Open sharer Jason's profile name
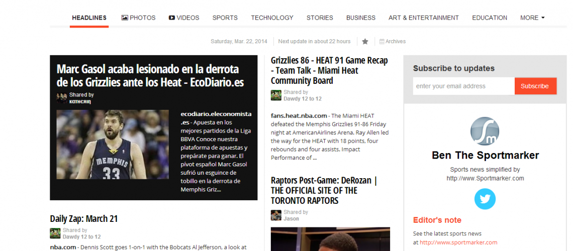Viewport: 573px width, 251px height. (291, 218)
